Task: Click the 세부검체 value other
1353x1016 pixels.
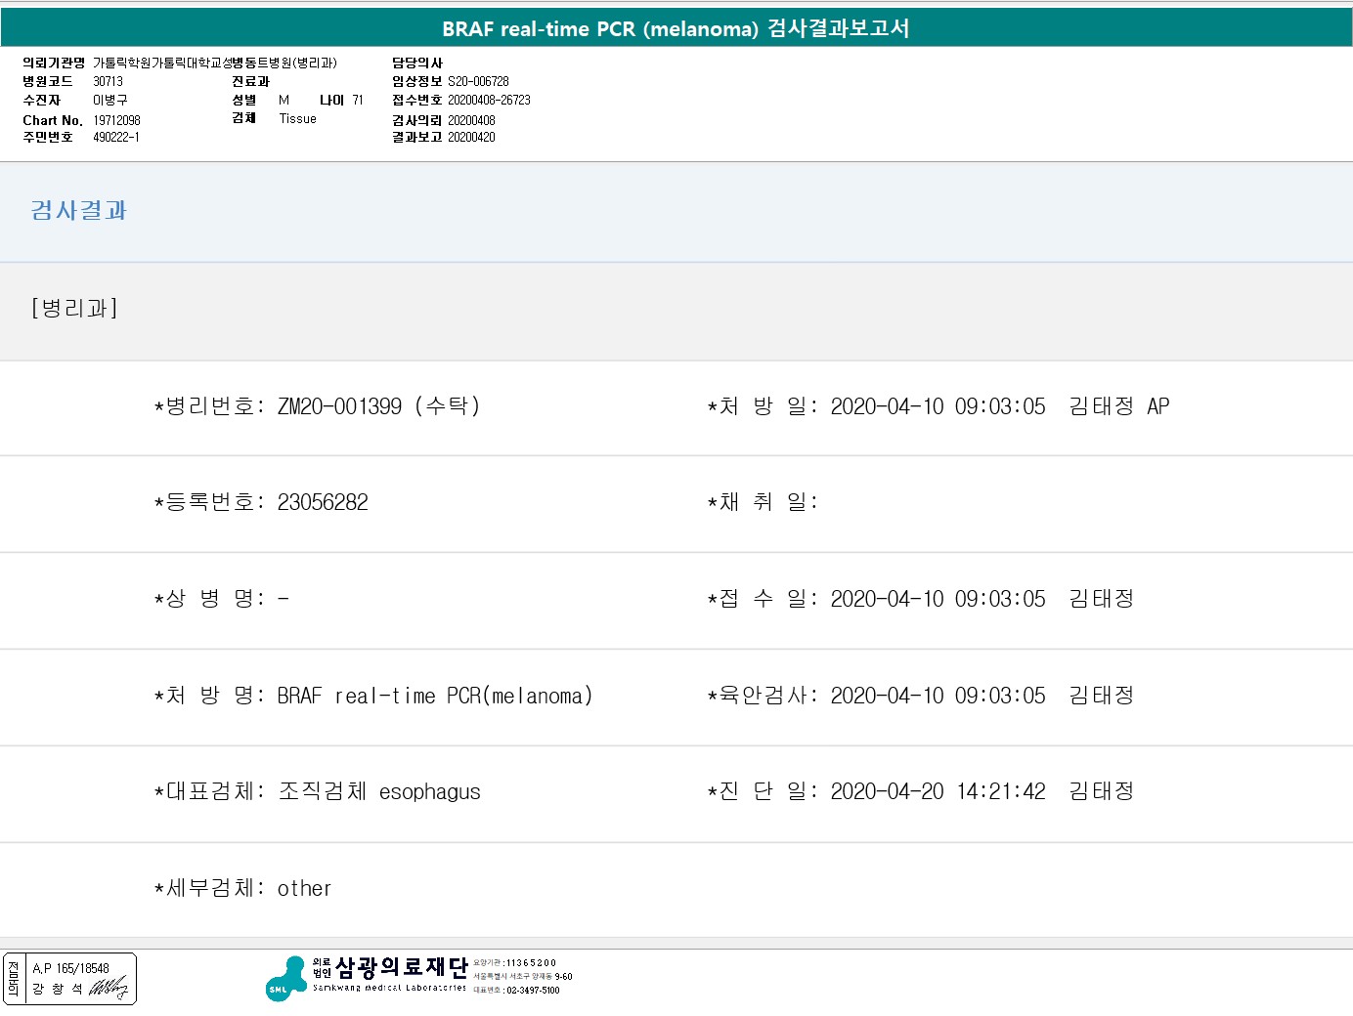Action: click(x=304, y=888)
